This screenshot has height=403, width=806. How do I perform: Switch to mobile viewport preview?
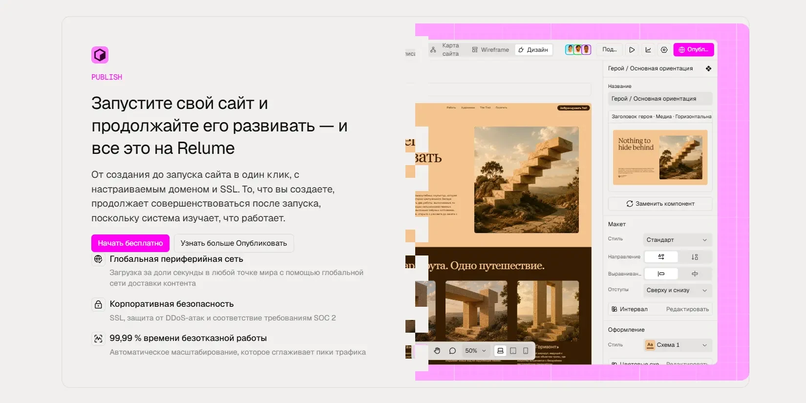click(526, 351)
